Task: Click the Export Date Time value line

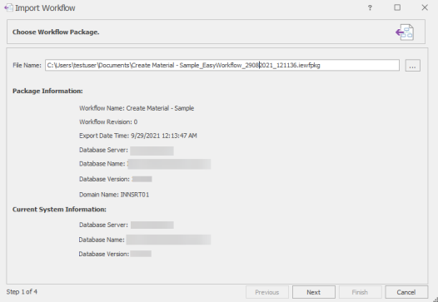Action: (x=138, y=136)
